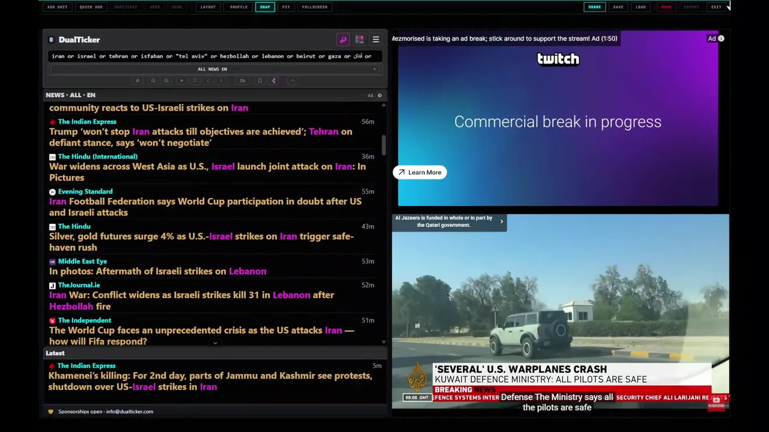Click the DualTicker logo icon
The image size is (769, 432).
click(52, 40)
